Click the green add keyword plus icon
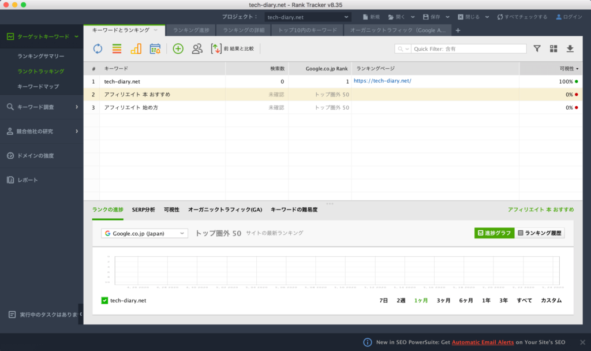Image resolution: width=591 pixels, height=351 pixels. 178,48
